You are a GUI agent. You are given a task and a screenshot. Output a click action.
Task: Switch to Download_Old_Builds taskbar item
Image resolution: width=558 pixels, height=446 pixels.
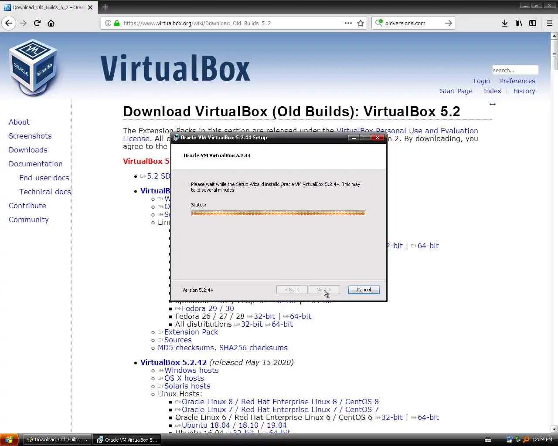57,439
